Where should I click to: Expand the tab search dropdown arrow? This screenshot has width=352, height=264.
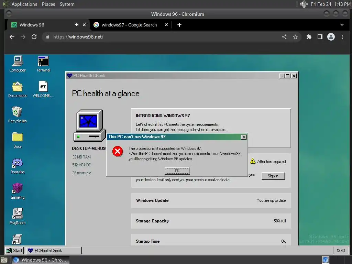(x=342, y=25)
